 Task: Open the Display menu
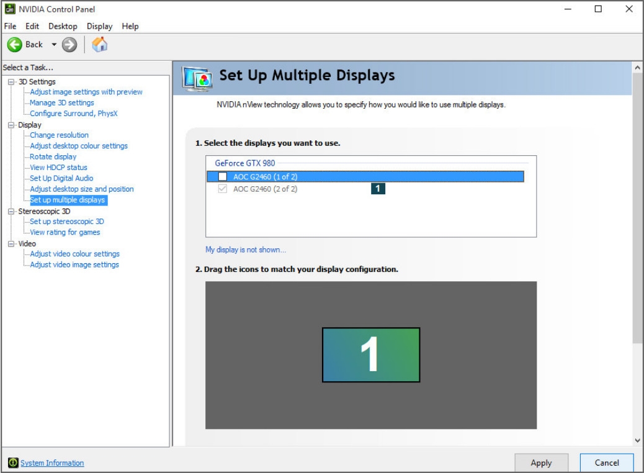click(x=99, y=26)
